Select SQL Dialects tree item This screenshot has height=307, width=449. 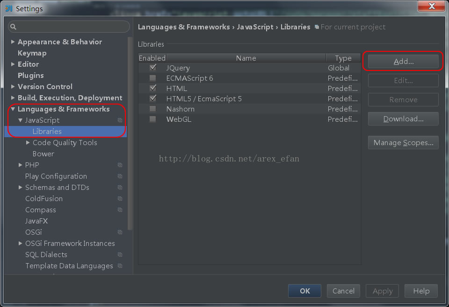click(46, 255)
